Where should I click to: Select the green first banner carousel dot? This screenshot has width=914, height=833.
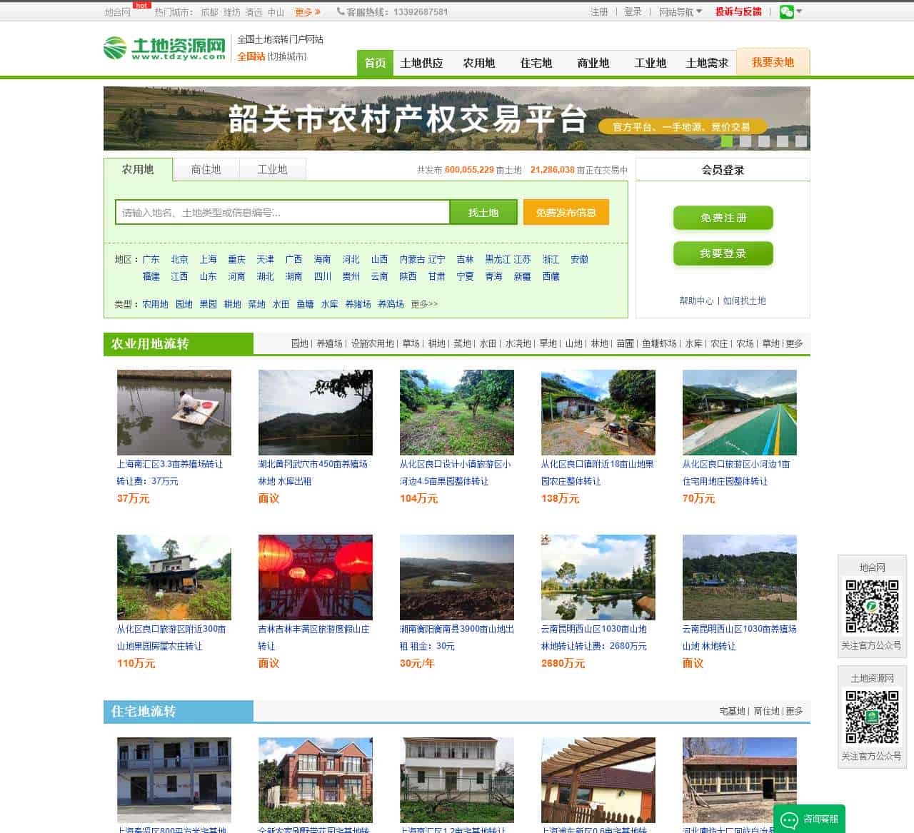pyautogui.click(x=727, y=141)
